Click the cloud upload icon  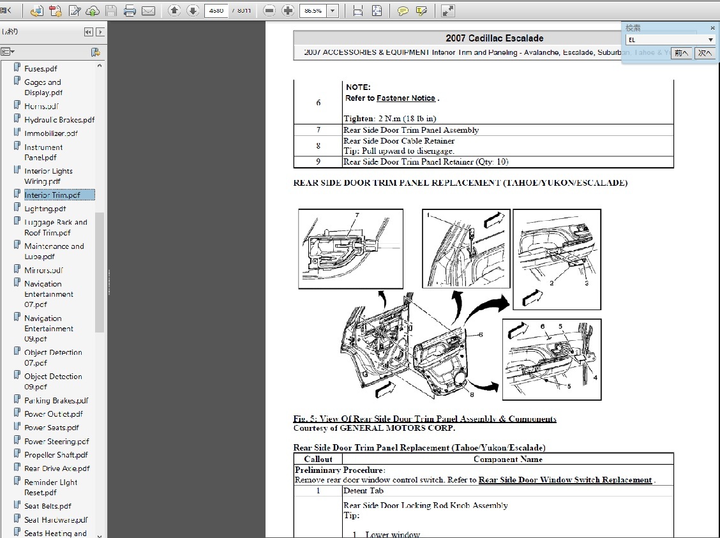[93, 11]
